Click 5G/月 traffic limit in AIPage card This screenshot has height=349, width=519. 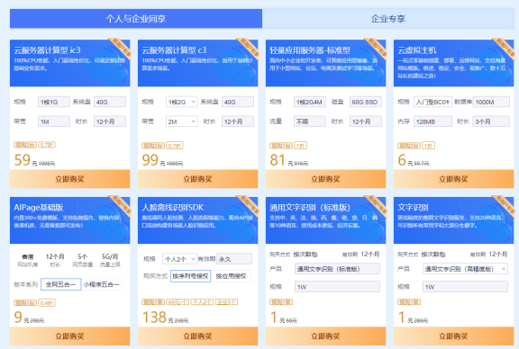110,256
